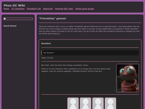This screenshot has height=109, width=145.
Task: Click the Origin: R.E.P.O. text line
Action: tap(47, 58)
